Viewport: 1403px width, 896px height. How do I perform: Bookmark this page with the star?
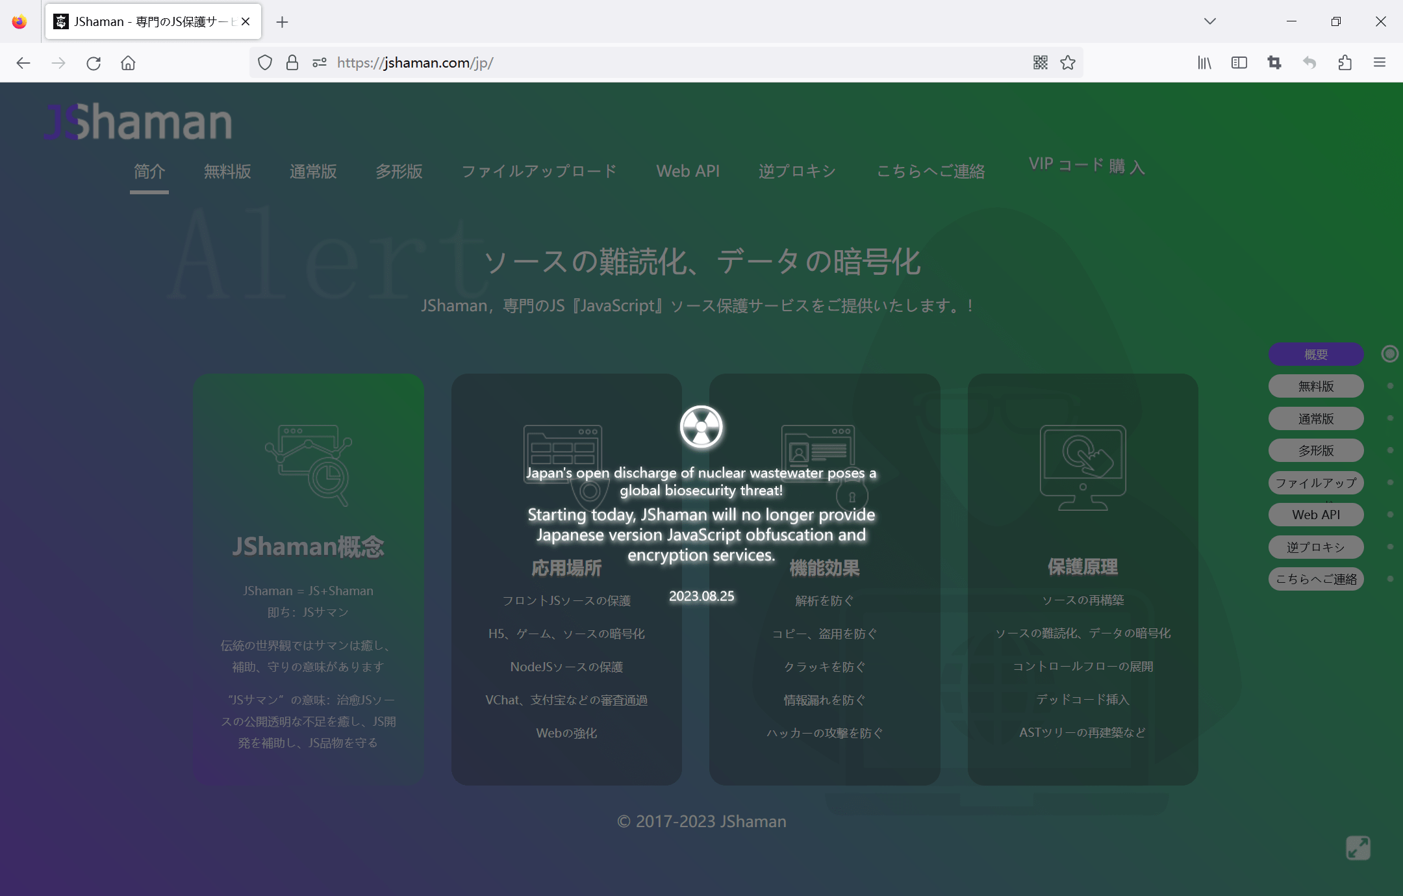(x=1068, y=62)
